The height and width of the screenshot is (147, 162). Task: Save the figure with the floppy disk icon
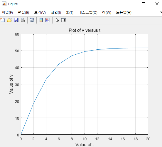click(16, 20)
